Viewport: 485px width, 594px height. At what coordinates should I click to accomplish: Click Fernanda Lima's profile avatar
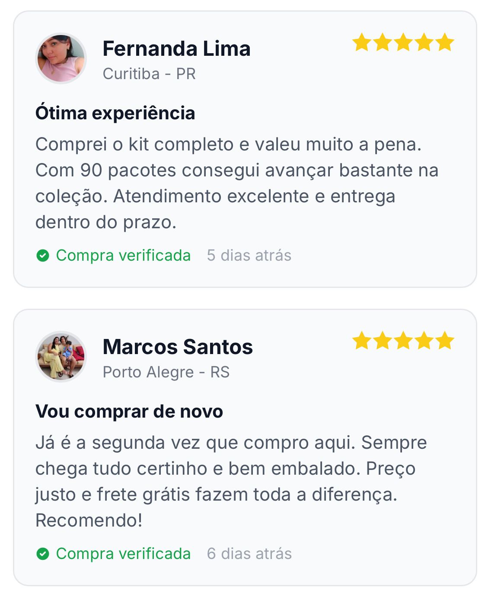click(61, 58)
